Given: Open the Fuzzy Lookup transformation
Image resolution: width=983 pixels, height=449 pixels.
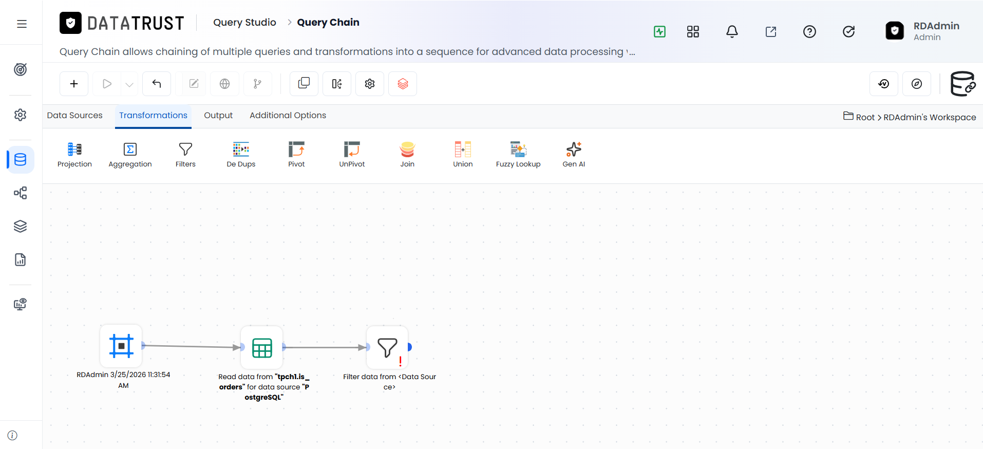Looking at the screenshot, I should (x=518, y=155).
